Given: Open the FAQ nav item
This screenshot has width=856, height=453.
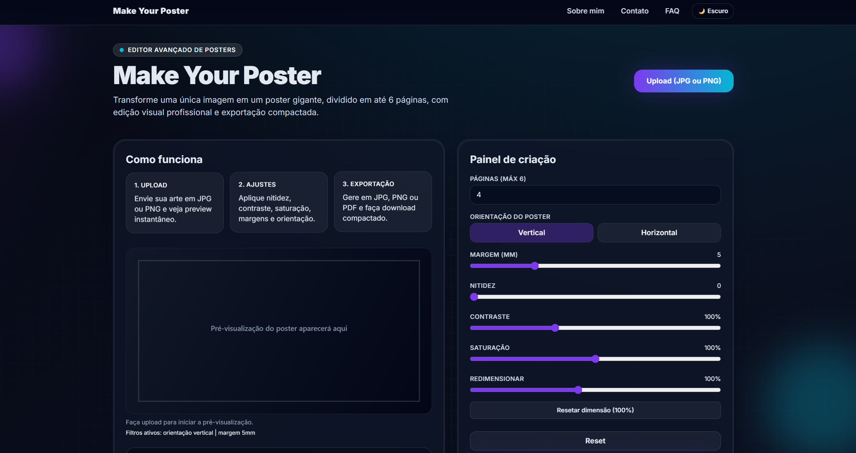Looking at the screenshot, I should point(672,11).
